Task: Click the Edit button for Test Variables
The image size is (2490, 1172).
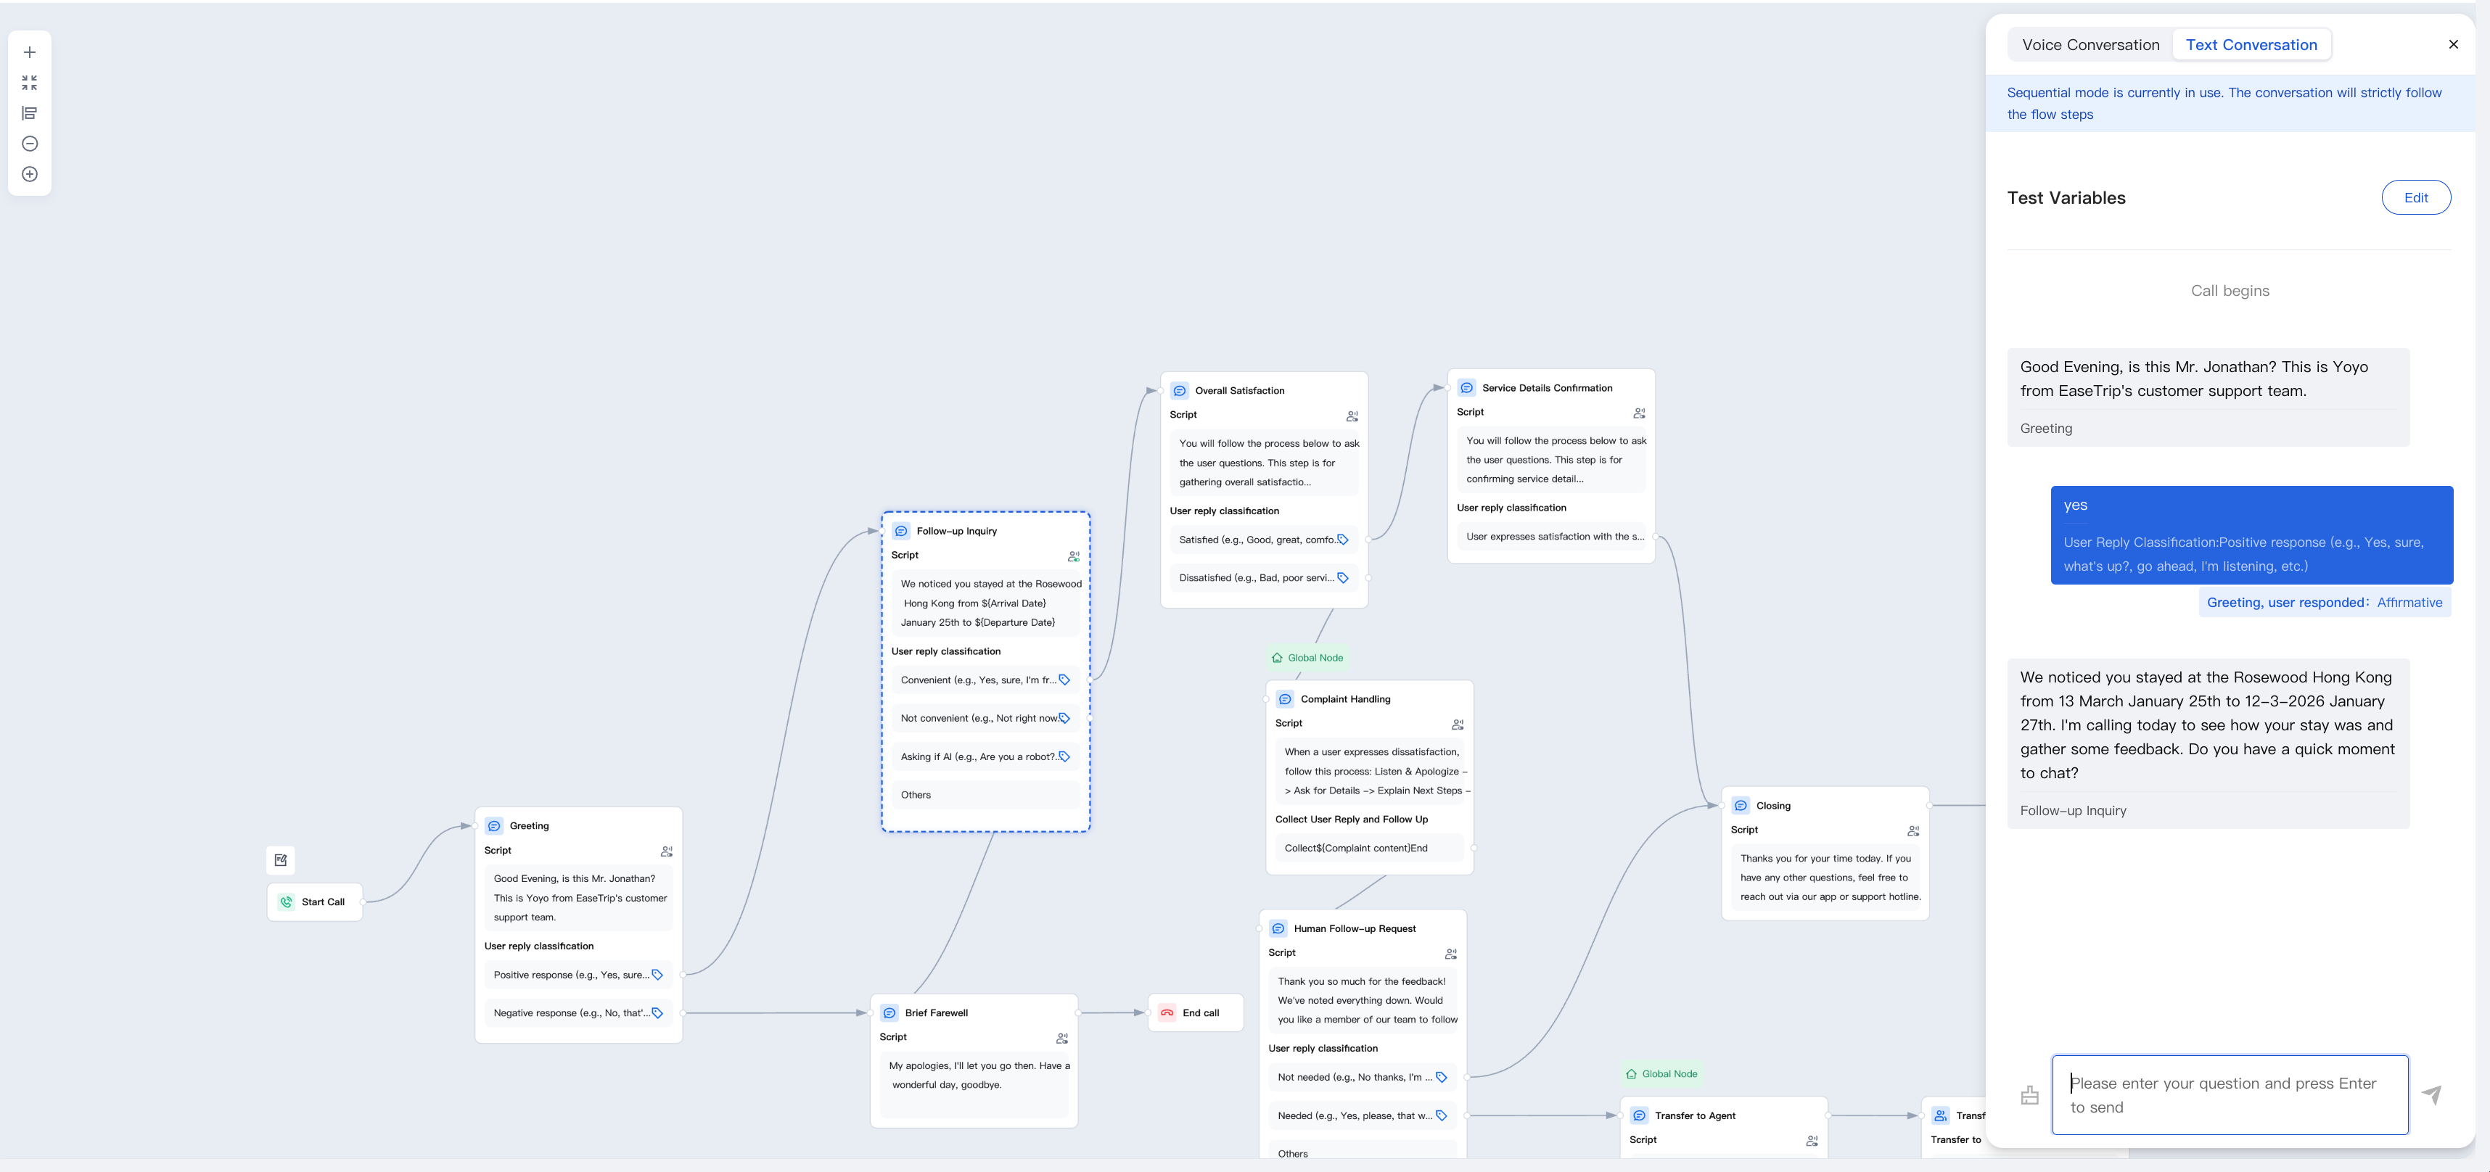Action: click(x=2415, y=197)
